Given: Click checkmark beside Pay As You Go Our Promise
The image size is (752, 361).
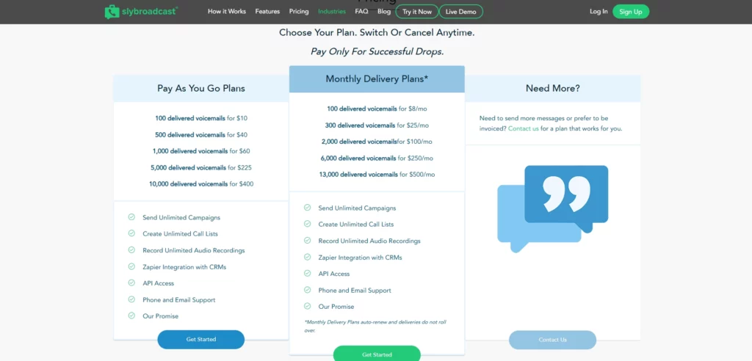Looking at the screenshot, I should coord(131,316).
